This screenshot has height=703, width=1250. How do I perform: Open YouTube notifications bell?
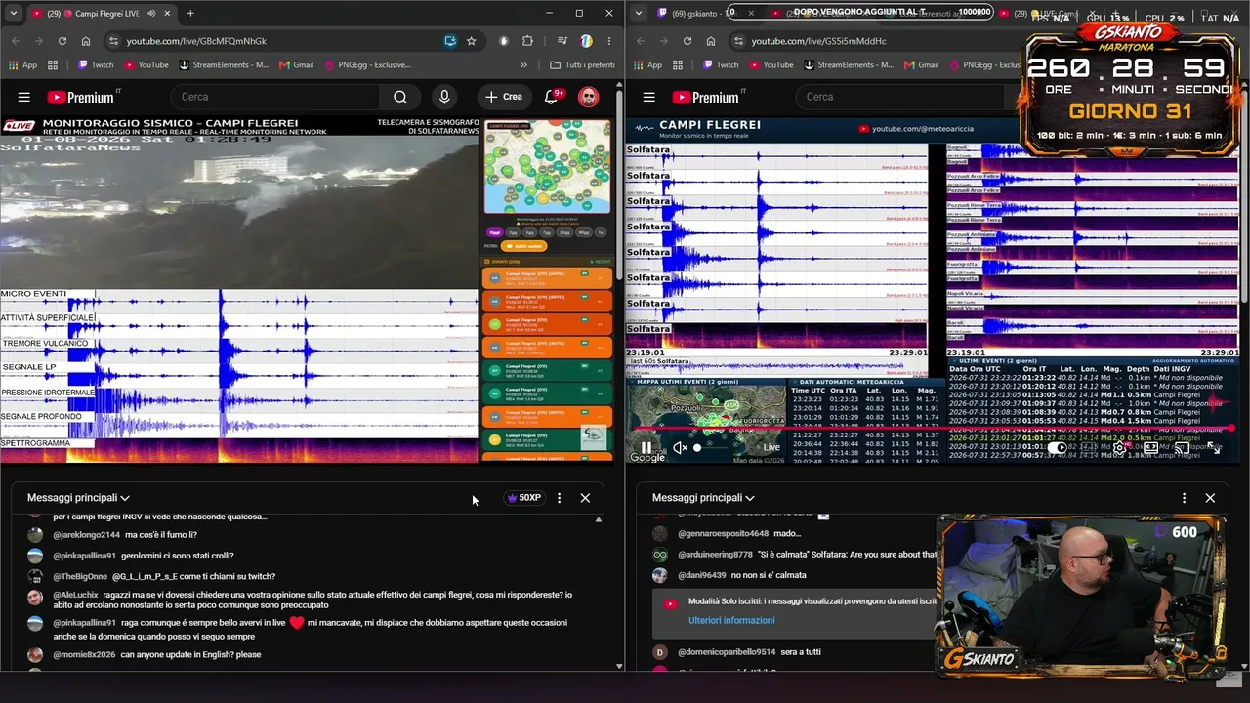[552, 97]
